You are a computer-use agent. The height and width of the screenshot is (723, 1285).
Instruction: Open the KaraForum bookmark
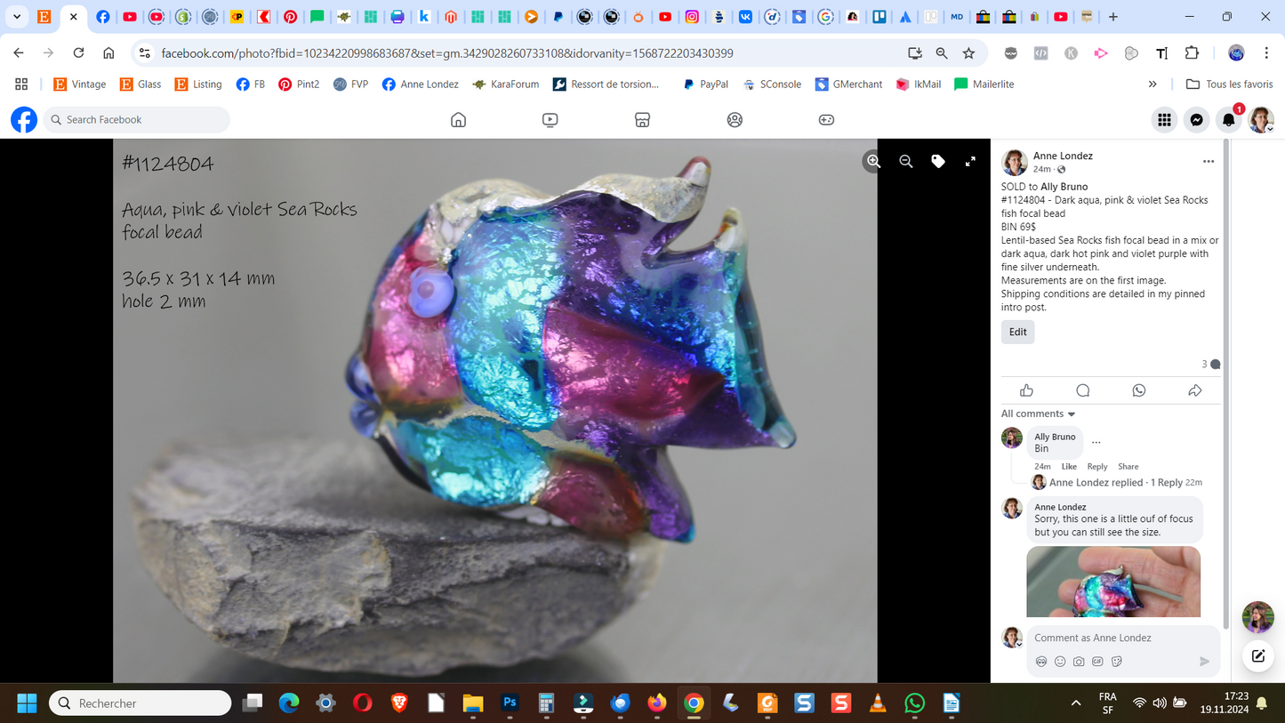pyautogui.click(x=505, y=84)
